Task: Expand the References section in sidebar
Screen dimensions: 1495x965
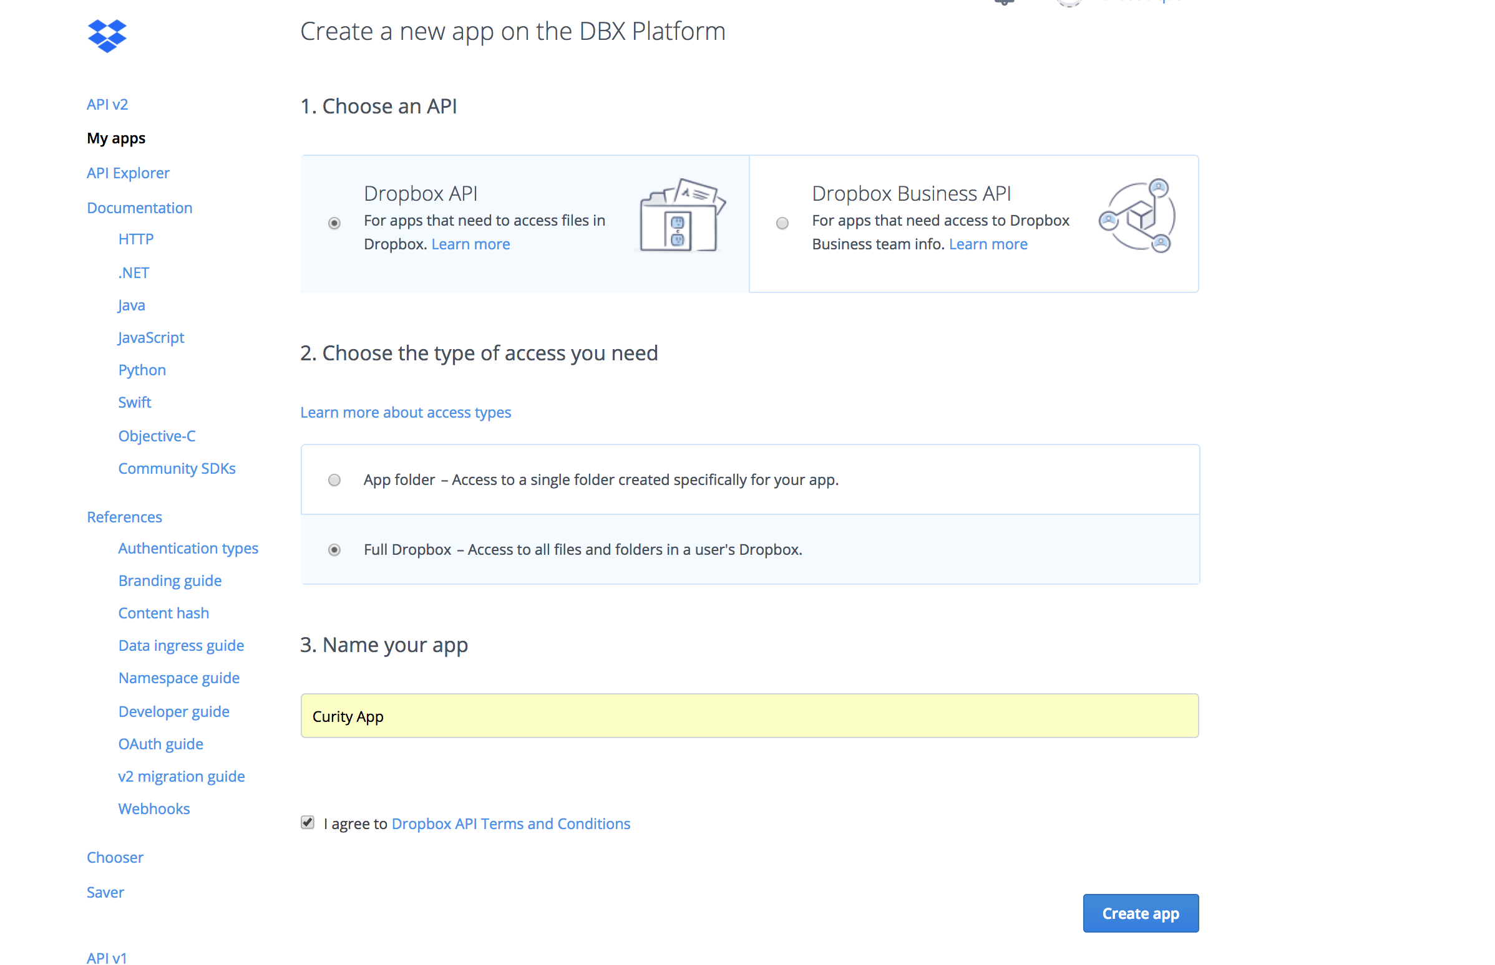Action: 123,516
